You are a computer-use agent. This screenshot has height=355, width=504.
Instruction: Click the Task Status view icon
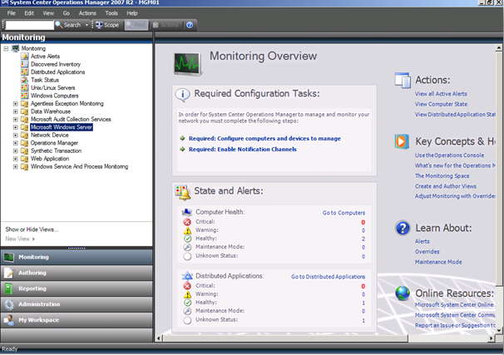click(x=25, y=80)
